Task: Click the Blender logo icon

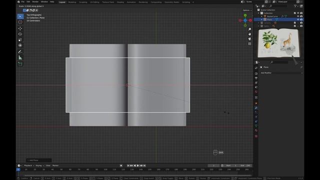Action: 18,2
